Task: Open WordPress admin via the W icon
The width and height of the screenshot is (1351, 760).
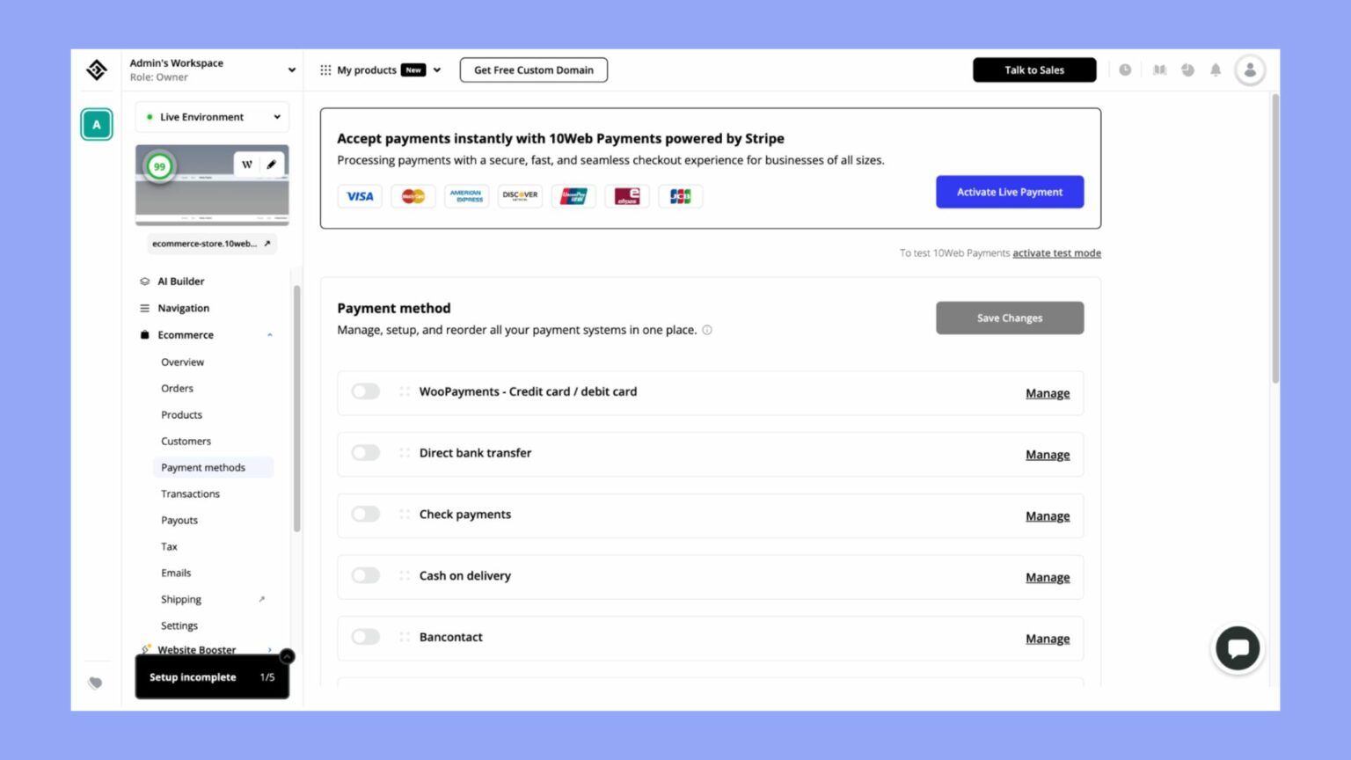Action: (248, 164)
